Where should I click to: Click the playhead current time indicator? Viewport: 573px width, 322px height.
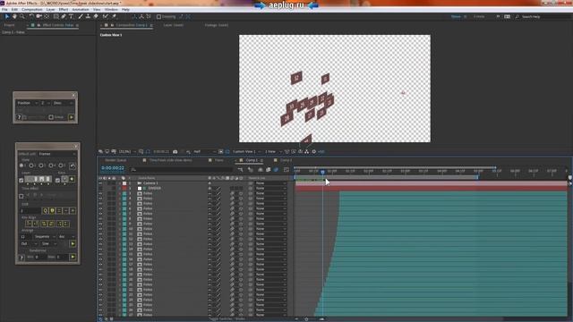tap(322, 172)
